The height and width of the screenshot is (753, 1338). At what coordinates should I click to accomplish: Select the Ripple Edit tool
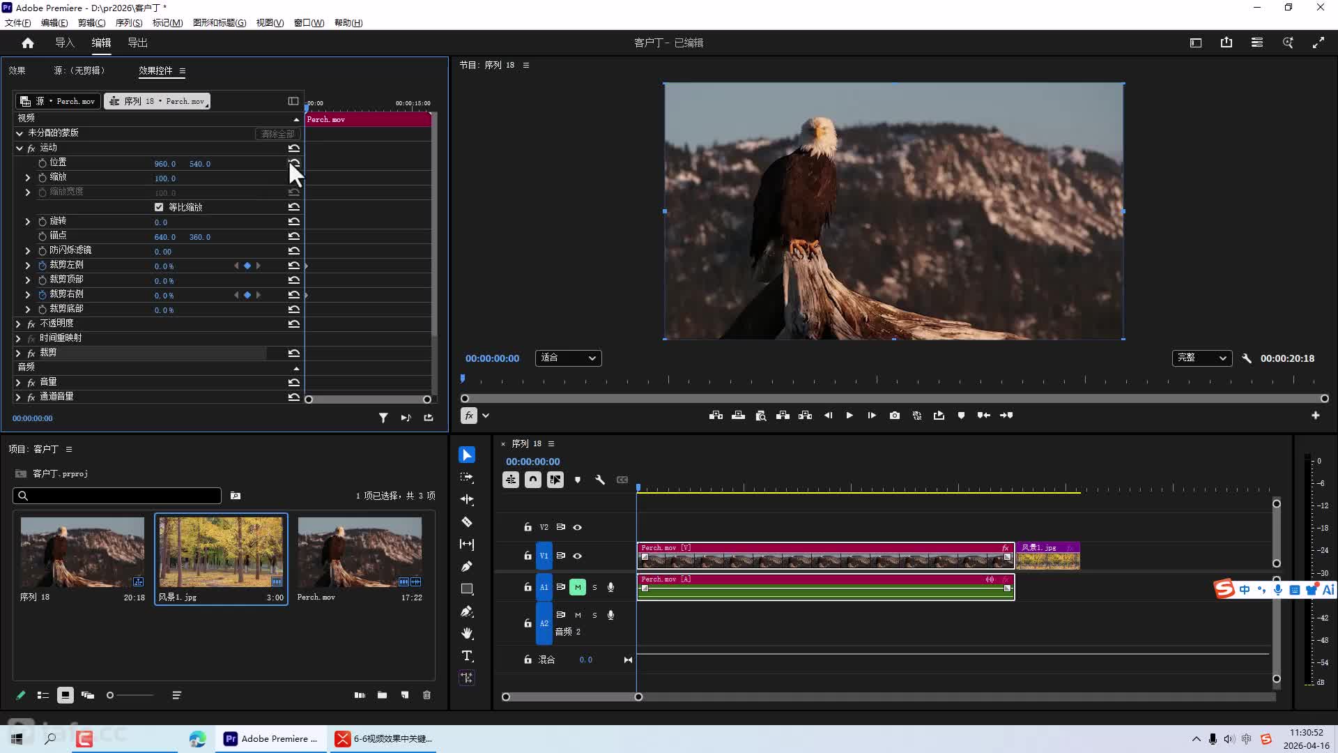point(467,499)
